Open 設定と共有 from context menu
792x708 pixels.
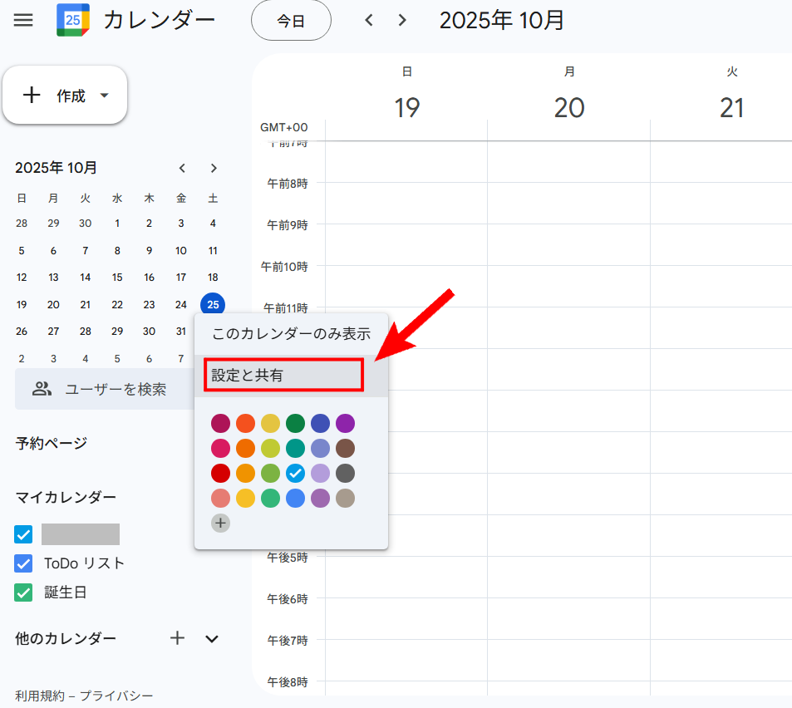tap(283, 376)
